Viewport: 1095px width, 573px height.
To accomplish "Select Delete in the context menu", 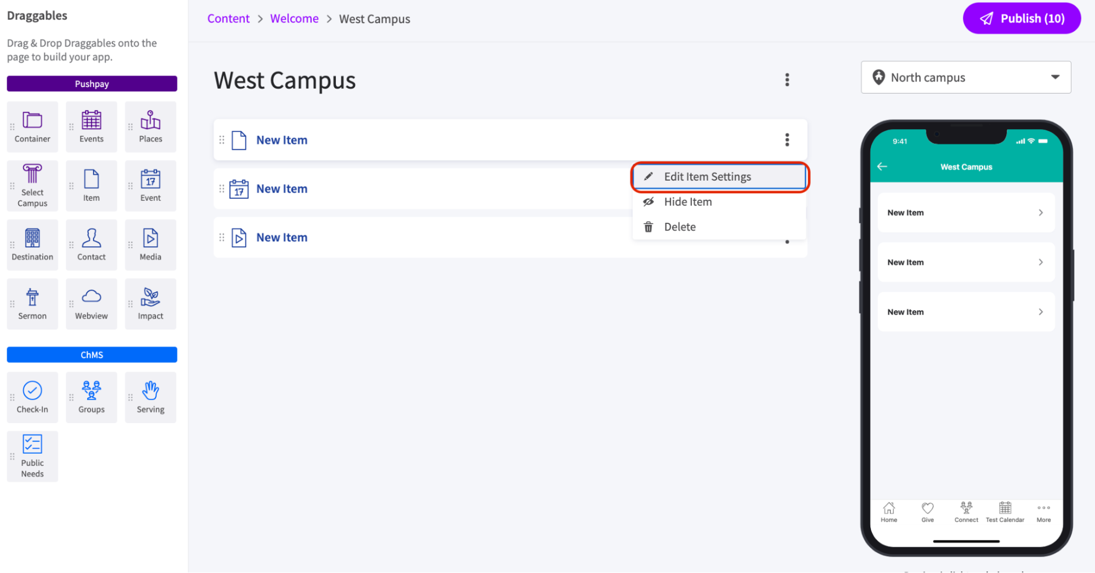I will pos(679,227).
